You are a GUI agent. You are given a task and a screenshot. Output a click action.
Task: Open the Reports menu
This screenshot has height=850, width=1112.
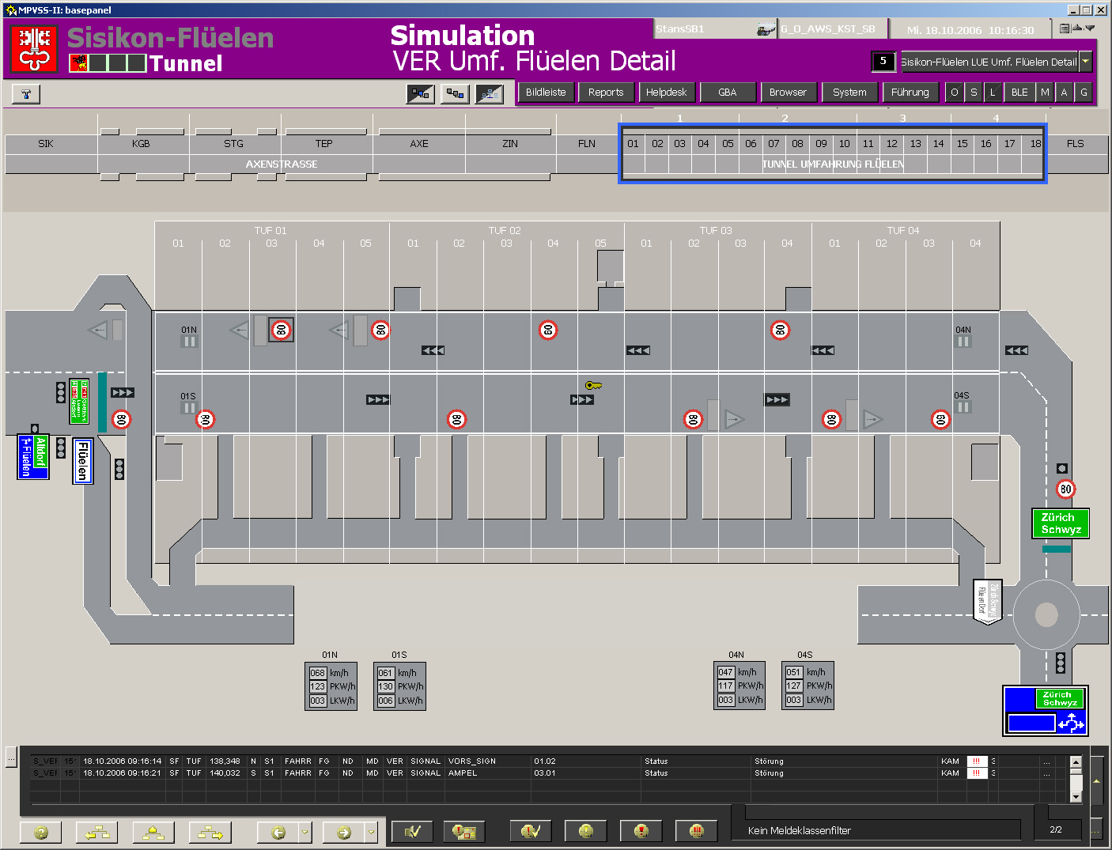point(606,93)
